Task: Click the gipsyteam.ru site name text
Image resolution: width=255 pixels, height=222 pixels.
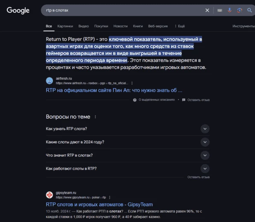Action: tap(66, 193)
